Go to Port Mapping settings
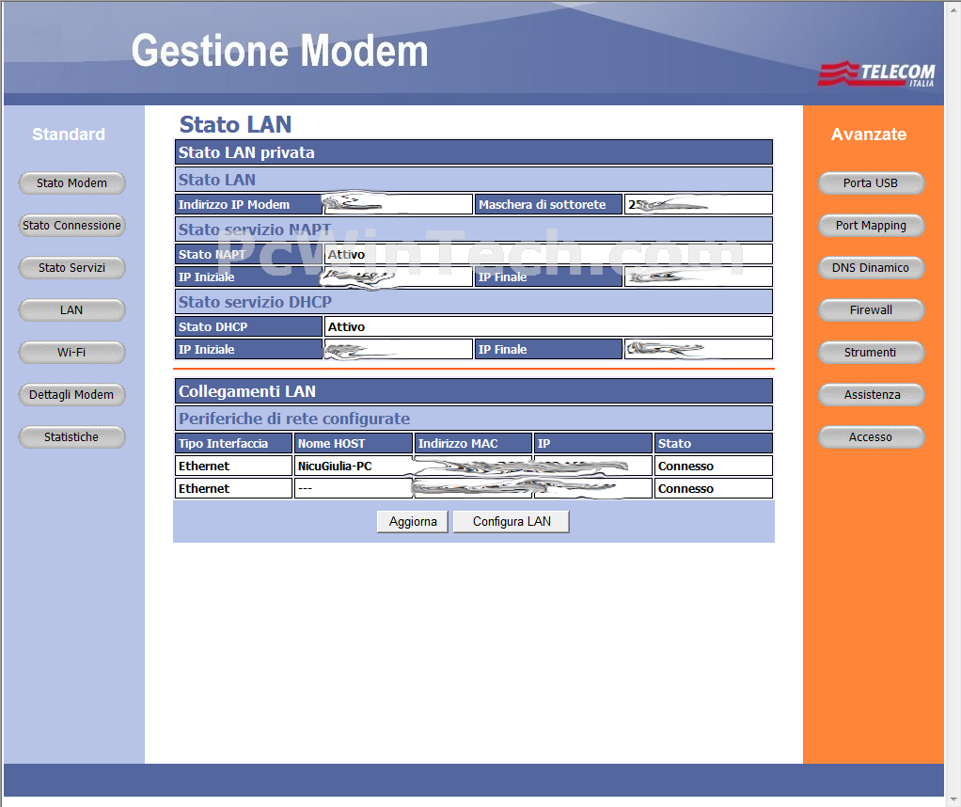961x807 pixels. tap(871, 225)
